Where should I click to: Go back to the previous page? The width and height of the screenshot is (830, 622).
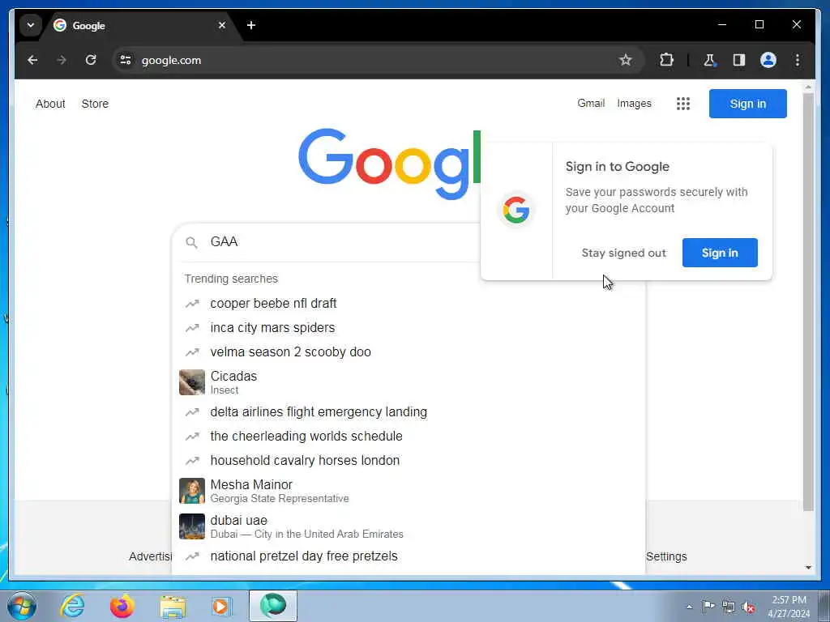pos(32,60)
